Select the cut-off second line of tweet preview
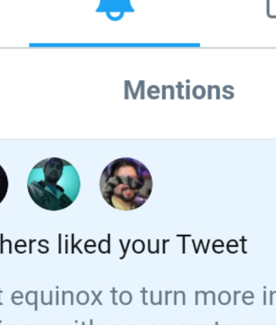The height and width of the screenshot is (325, 276). pos(138,321)
